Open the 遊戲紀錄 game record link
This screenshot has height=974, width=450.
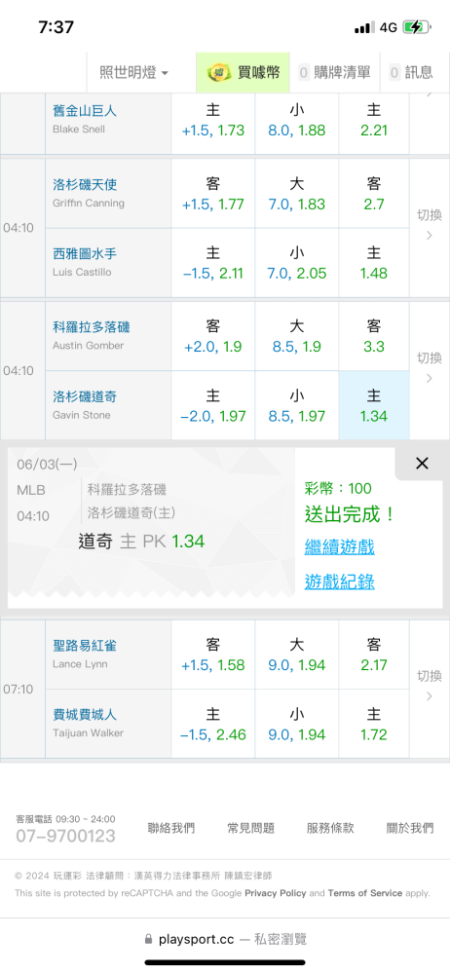(x=339, y=581)
